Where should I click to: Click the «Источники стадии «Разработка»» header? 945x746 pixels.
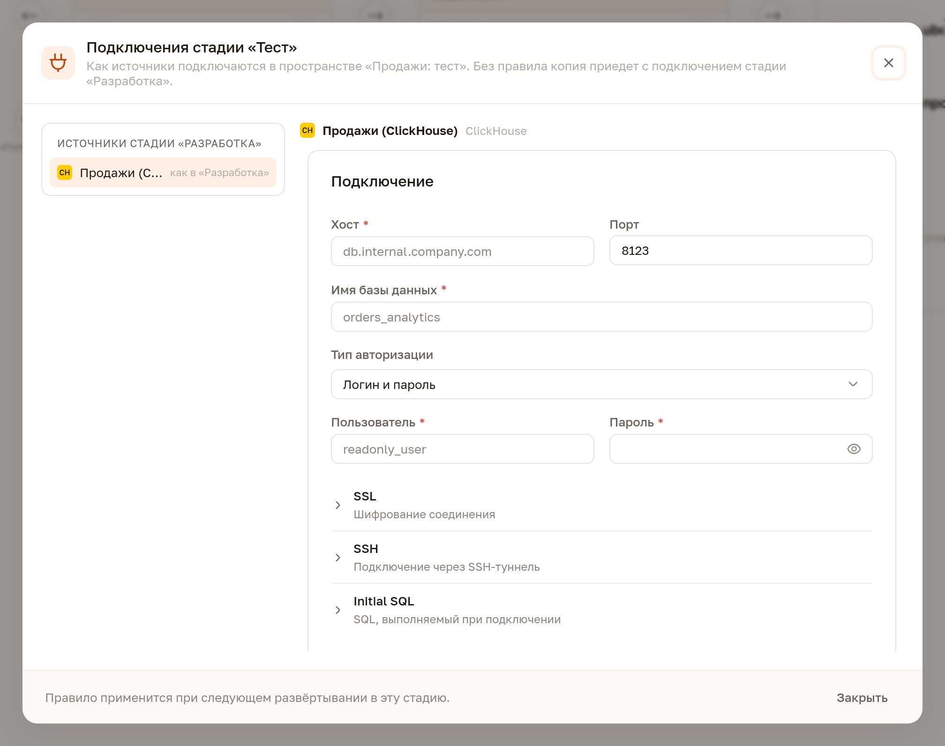159,143
